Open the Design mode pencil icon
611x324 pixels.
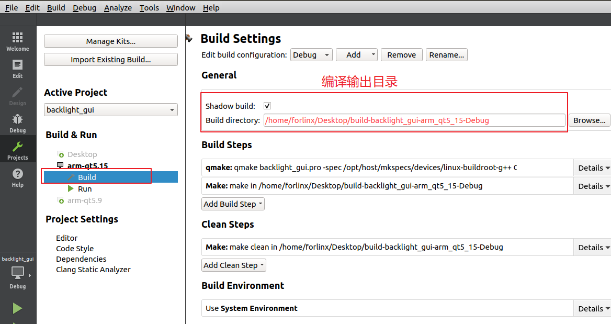point(18,92)
